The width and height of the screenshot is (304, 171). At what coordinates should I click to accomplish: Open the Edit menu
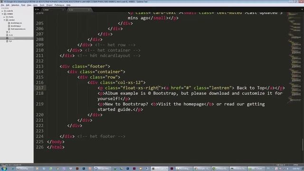point(8,5)
